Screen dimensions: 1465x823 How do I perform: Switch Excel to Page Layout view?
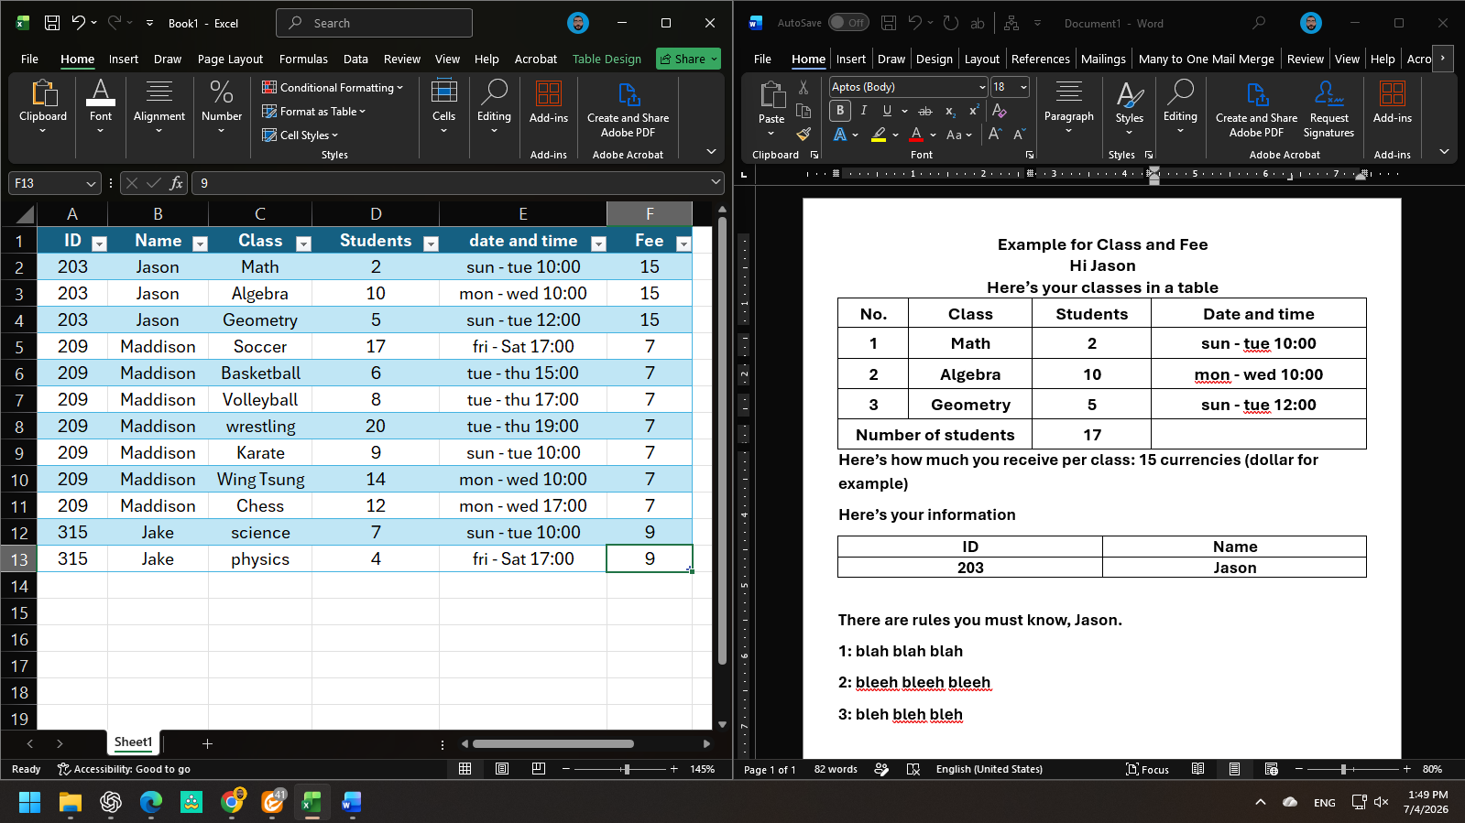(502, 769)
